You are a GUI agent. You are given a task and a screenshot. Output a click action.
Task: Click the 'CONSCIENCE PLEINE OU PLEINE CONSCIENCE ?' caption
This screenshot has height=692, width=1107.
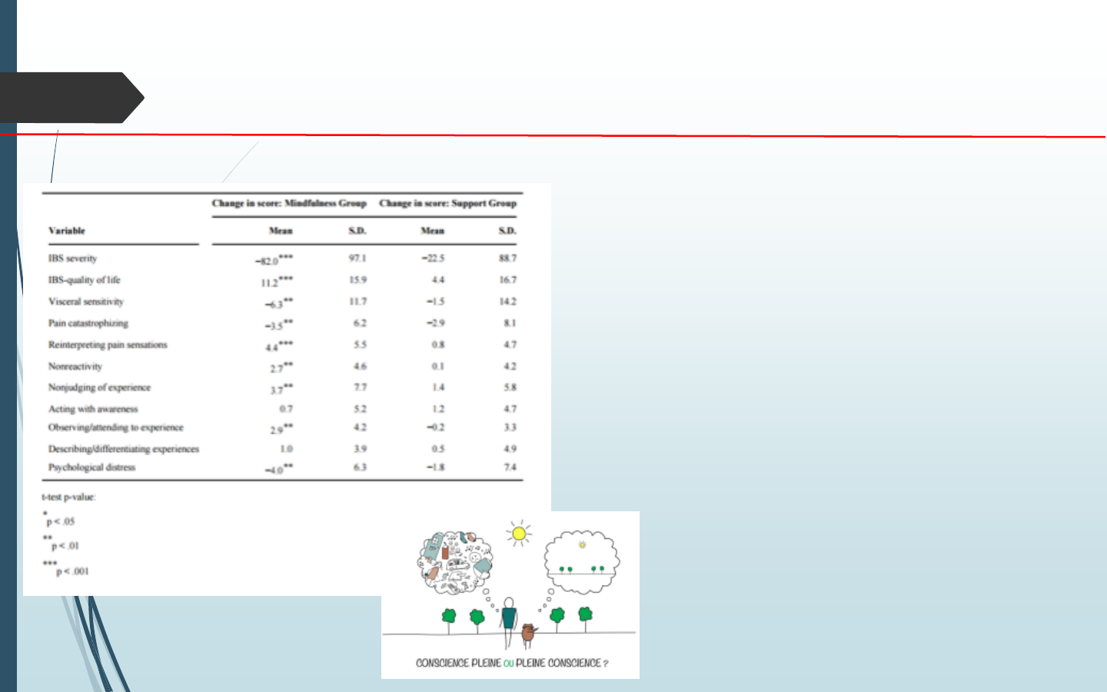pyautogui.click(x=511, y=663)
